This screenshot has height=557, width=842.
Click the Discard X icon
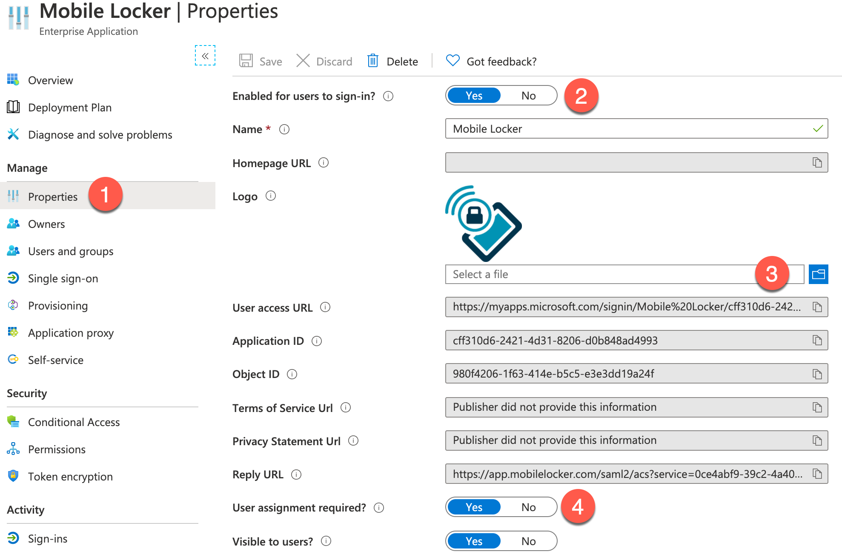point(303,61)
